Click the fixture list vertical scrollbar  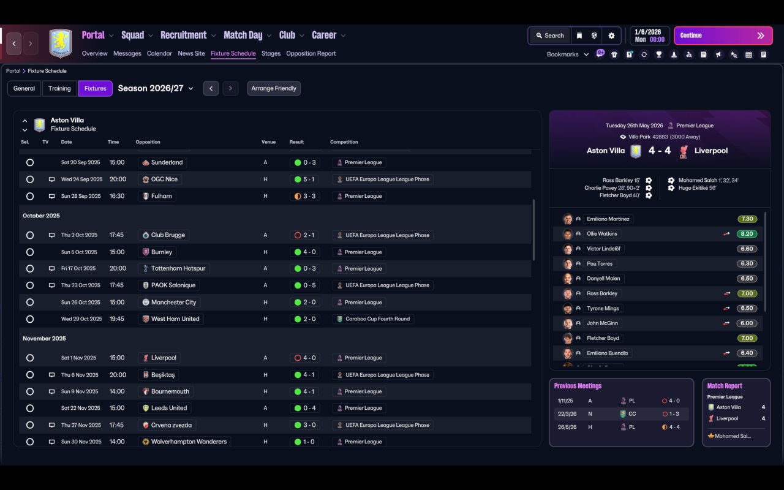coord(533,230)
